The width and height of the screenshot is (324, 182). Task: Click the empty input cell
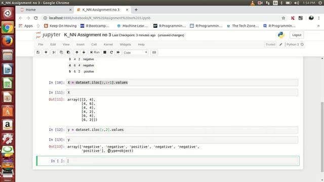(182, 161)
